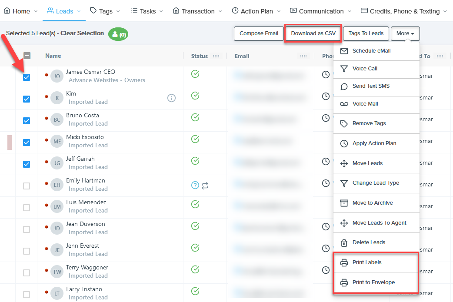Viewport: 453px width, 302px height.
Task: Collapse the More dropdown button
Action: click(405, 33)
